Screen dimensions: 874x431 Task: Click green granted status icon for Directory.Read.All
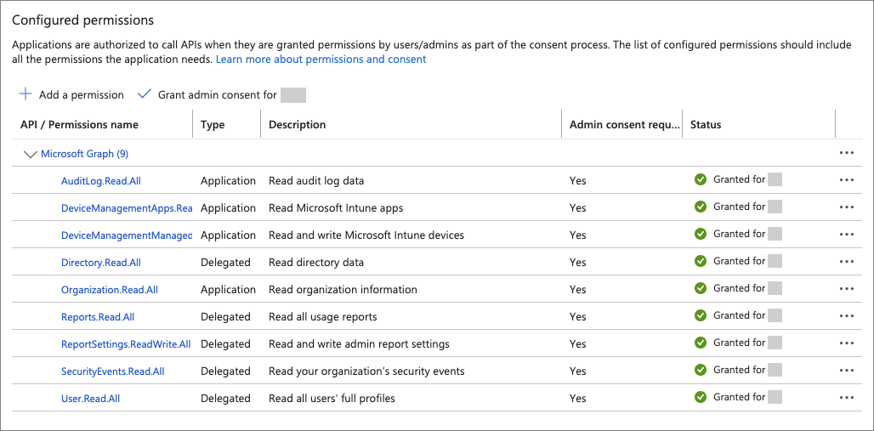point(700,261)
